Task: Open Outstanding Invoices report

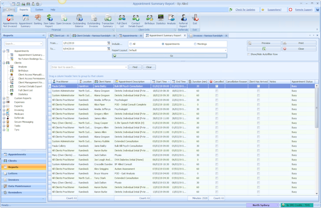Action: coord(94,21)
